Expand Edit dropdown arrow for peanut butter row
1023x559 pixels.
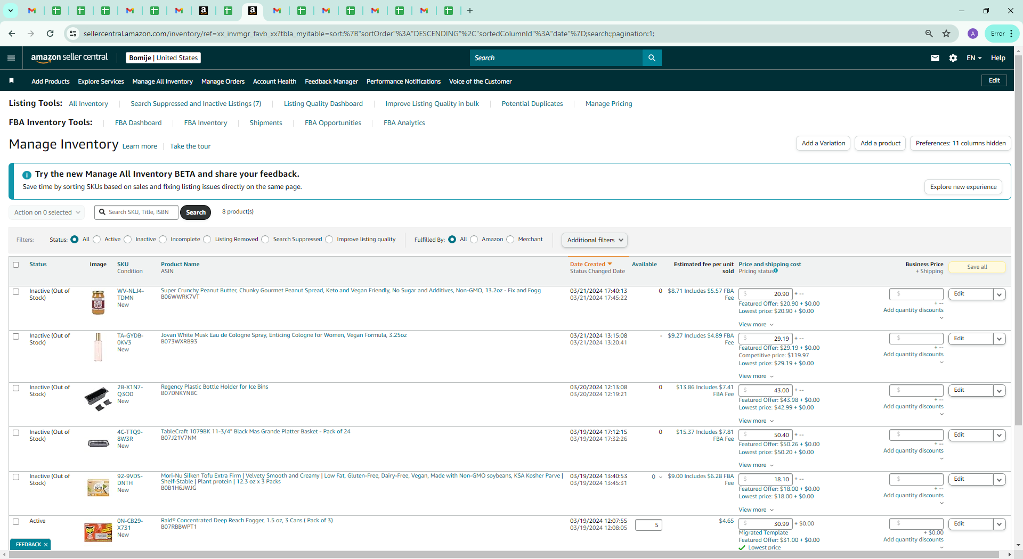(x=1000, y=294)
